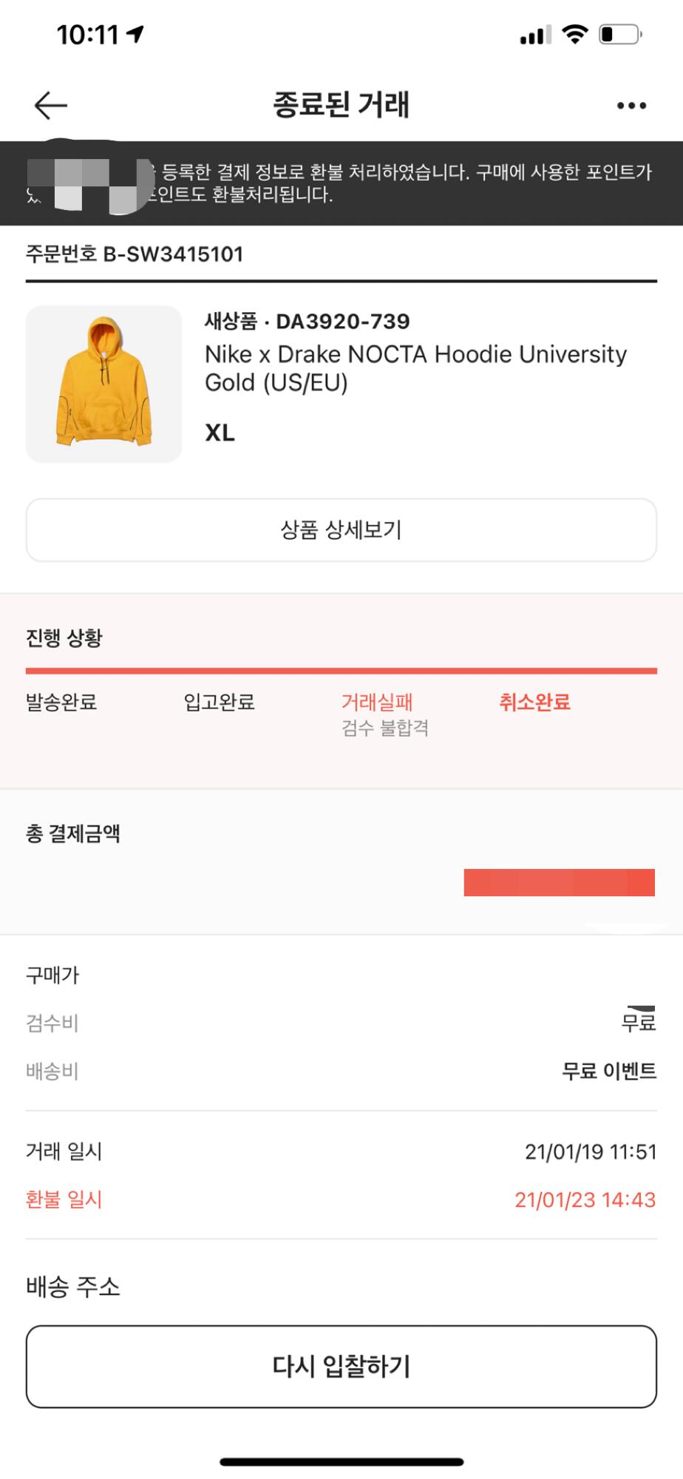Tap the refund date 21/01/23 14:43
Image resolution: width=683 pixels, height=1479 pixels.
pos(585,1199)
